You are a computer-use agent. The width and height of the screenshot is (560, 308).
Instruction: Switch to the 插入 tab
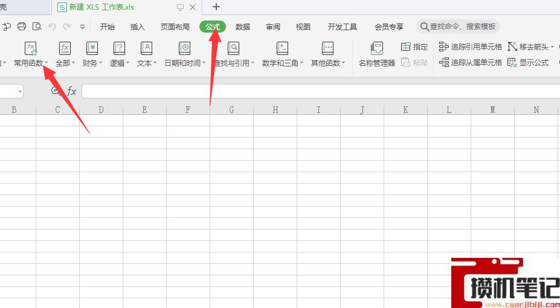(138, 27)
